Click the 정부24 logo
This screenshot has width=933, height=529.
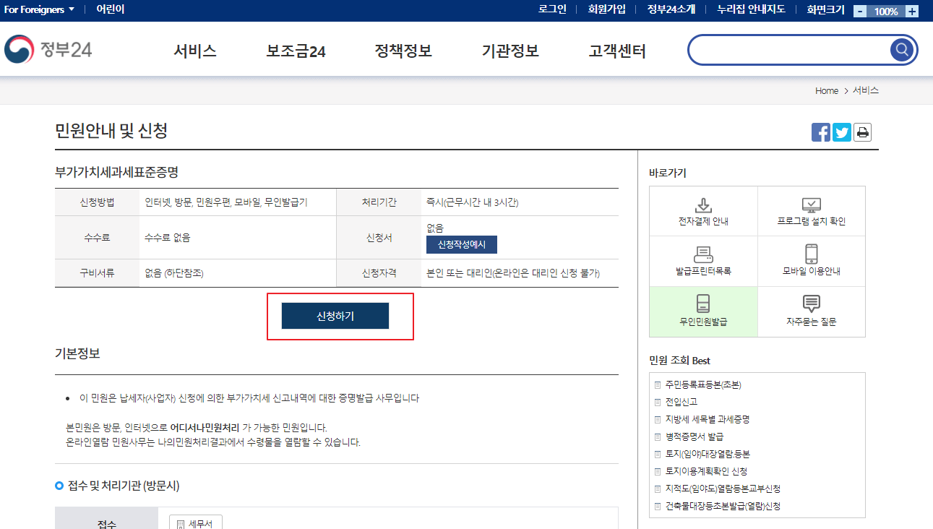pyautogui.click(x=48, y=50)
